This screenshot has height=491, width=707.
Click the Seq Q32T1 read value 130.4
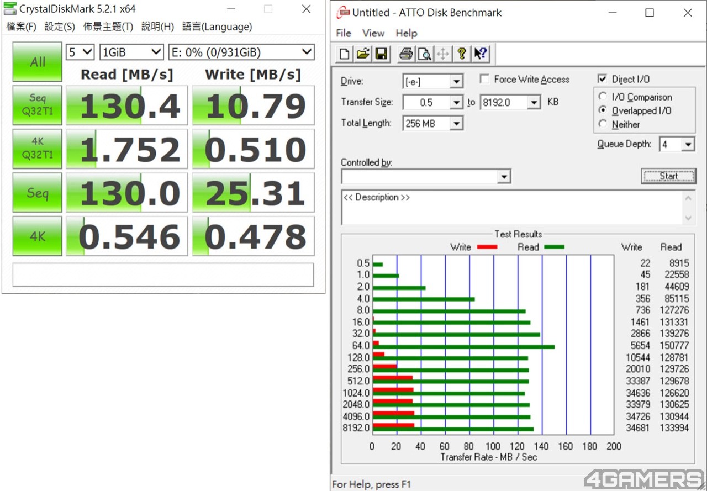(x=127, y=105)
